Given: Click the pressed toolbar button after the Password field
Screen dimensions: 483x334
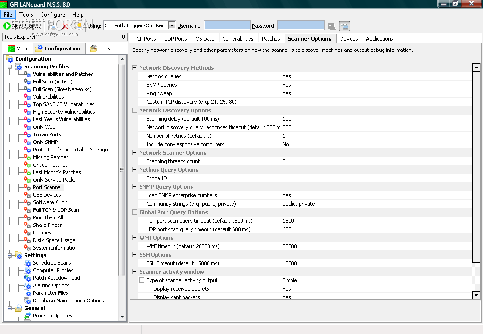Looking at the screenshot, I should (344, 26).
